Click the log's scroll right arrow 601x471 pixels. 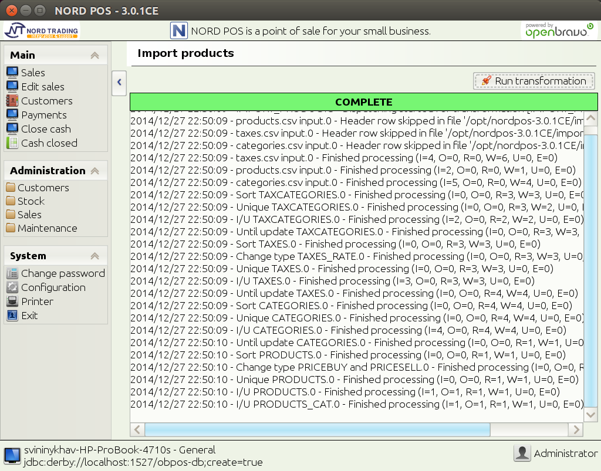pyautogui.click(x=576, y=429)
